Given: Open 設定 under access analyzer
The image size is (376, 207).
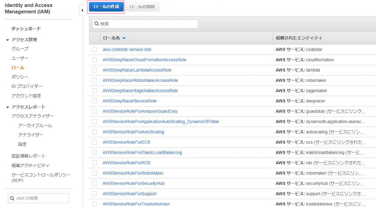Looking at the screenshot, I should click(x=22, y=144).
